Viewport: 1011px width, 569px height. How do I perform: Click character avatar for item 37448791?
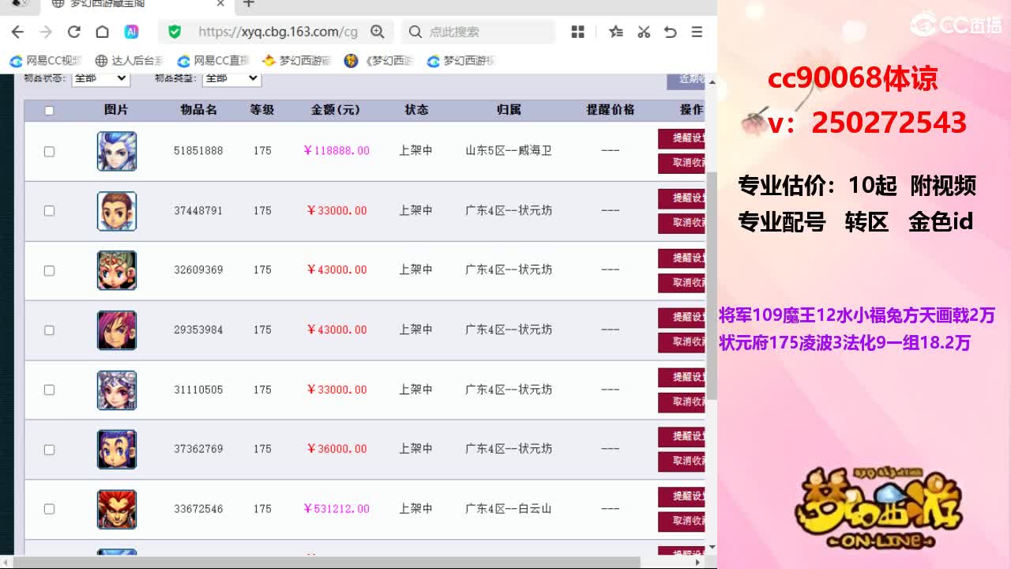117,211
